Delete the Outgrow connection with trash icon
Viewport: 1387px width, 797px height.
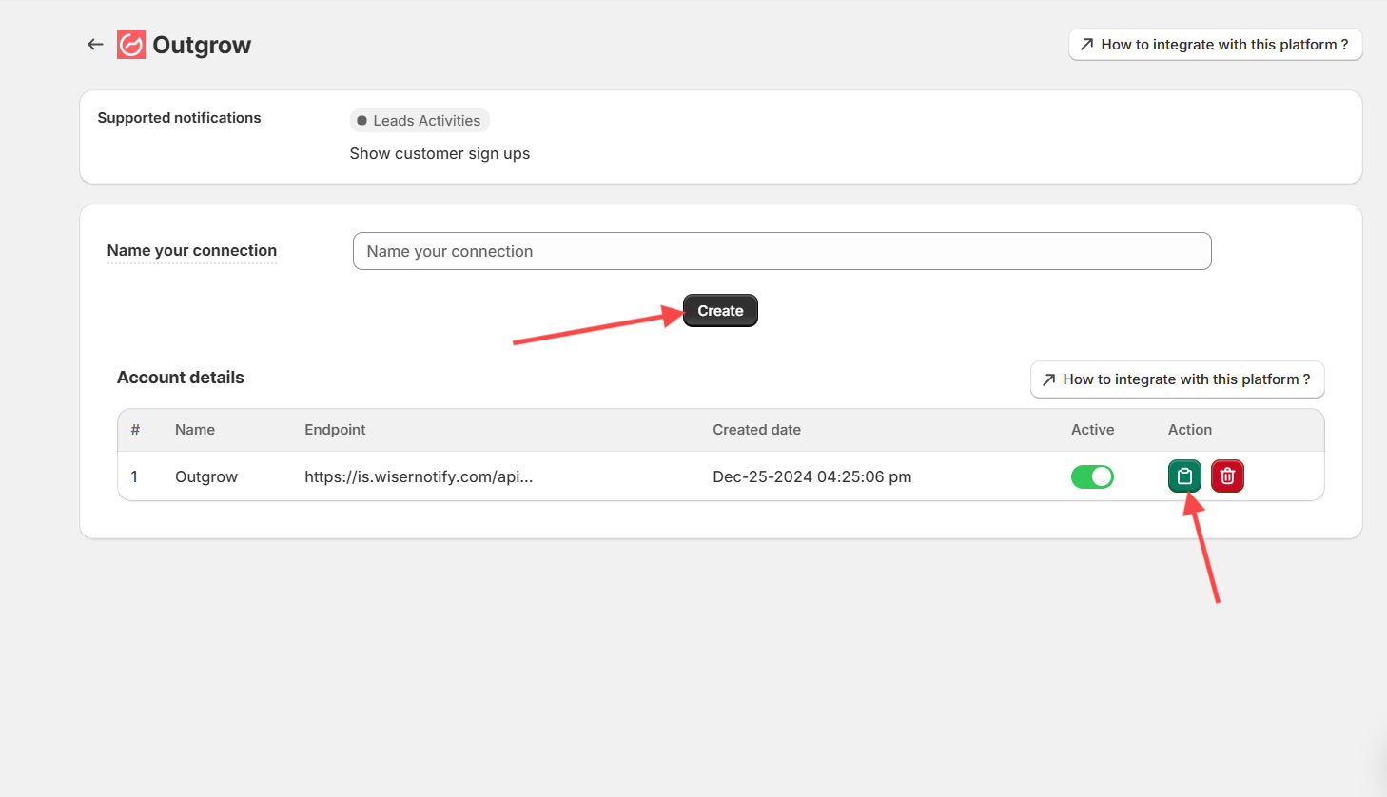(1227, 476)
